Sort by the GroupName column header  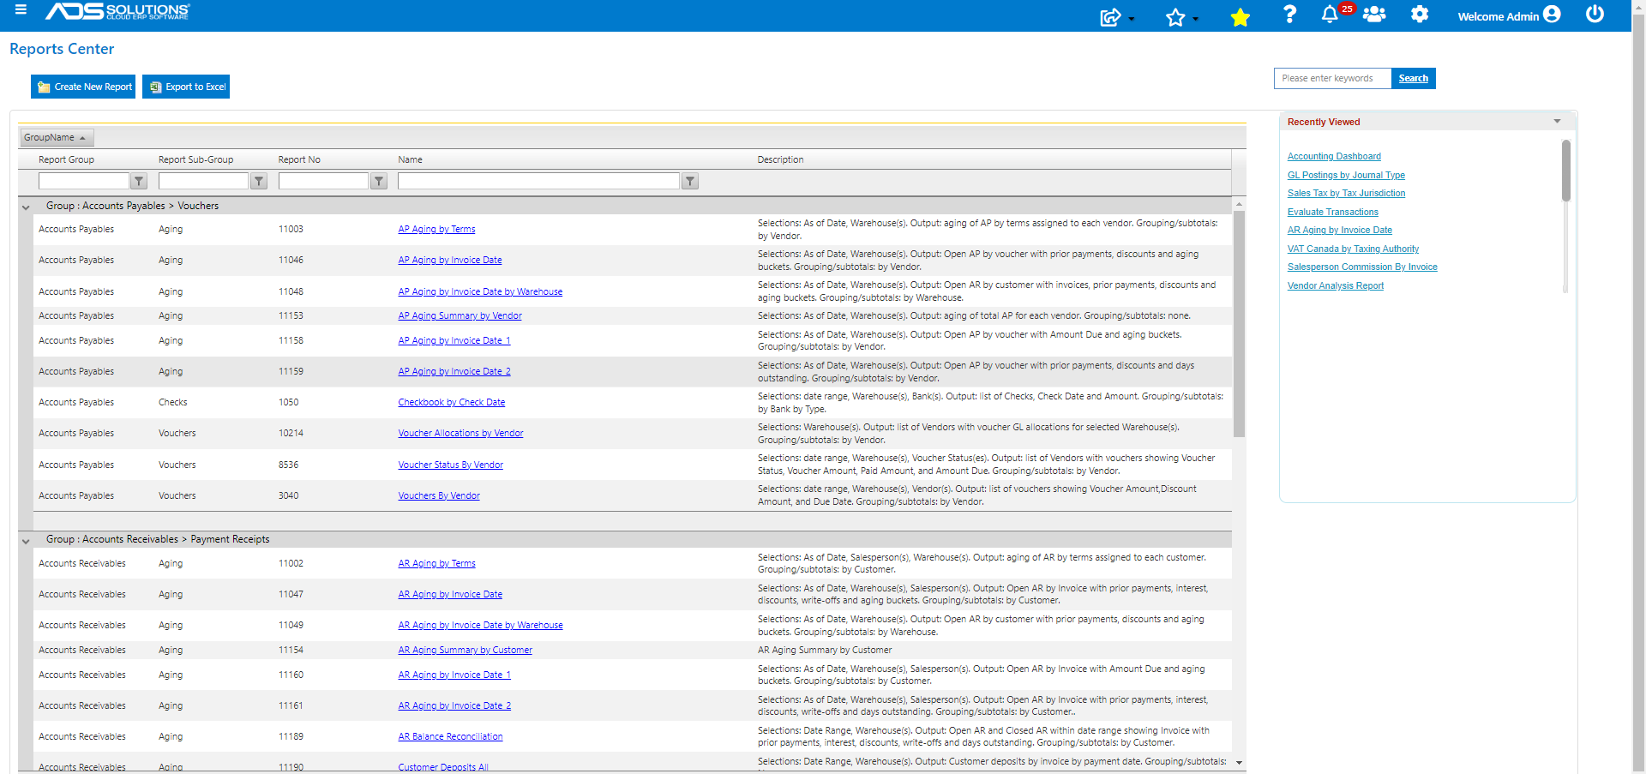[56, 137]
